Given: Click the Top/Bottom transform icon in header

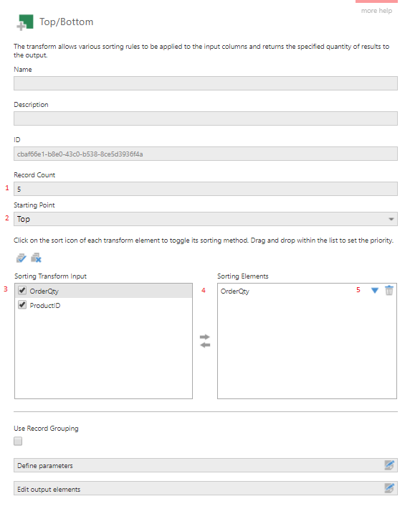Looking at the screenshot, I should pos(24,22).
